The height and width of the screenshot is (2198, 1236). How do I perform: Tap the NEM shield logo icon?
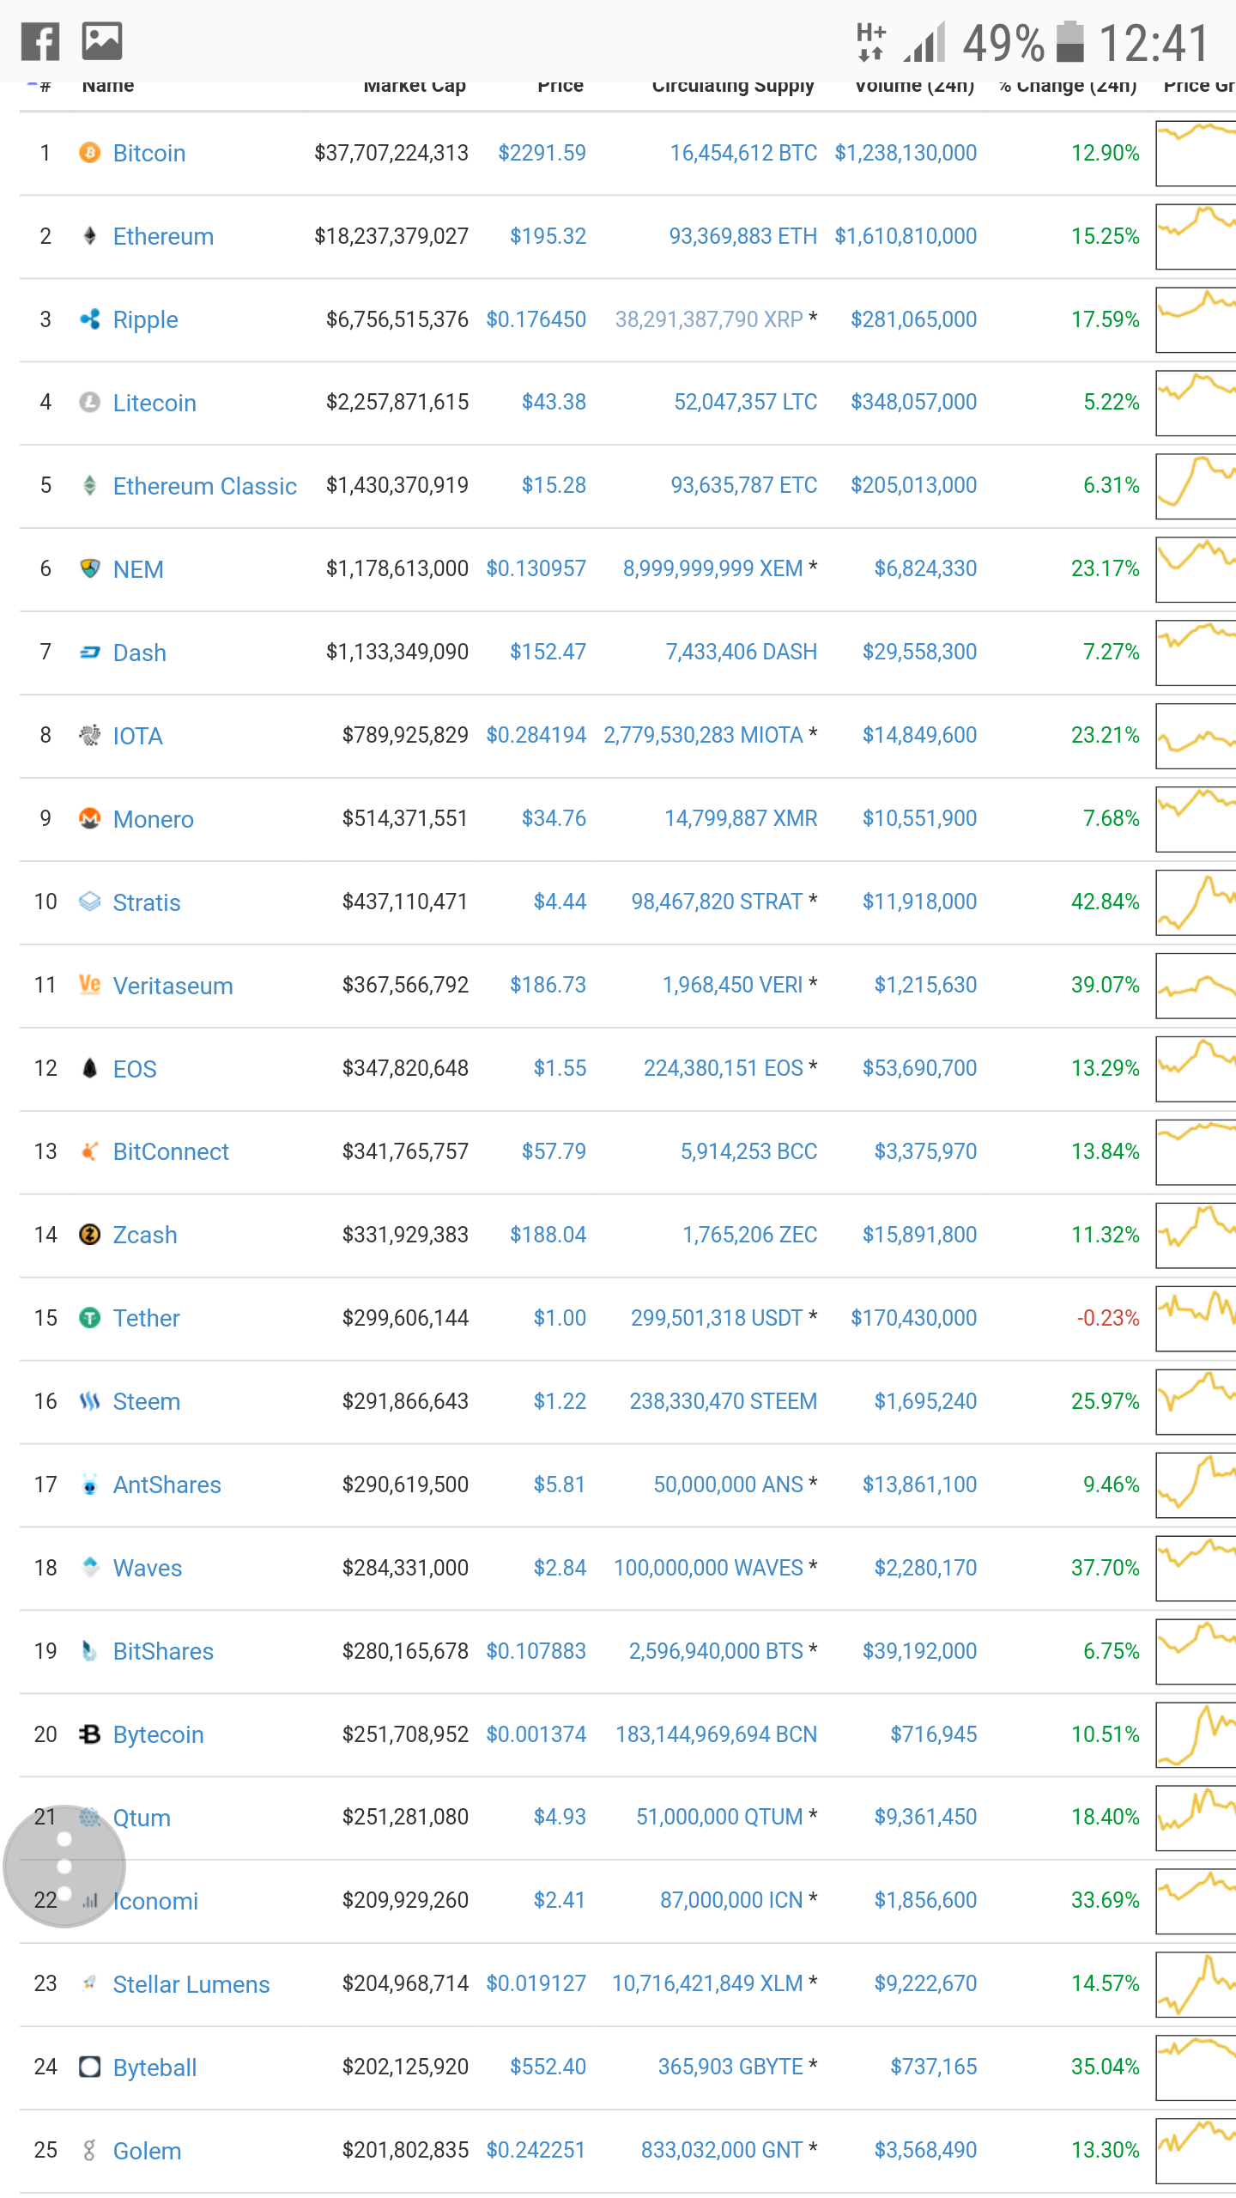pyautogui.click(x=89, y=568)
